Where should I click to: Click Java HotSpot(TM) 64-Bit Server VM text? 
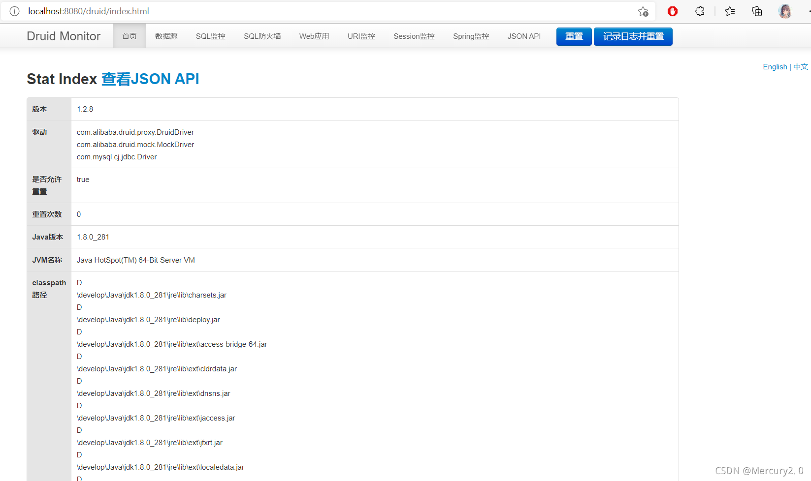[x=136, y=260]
